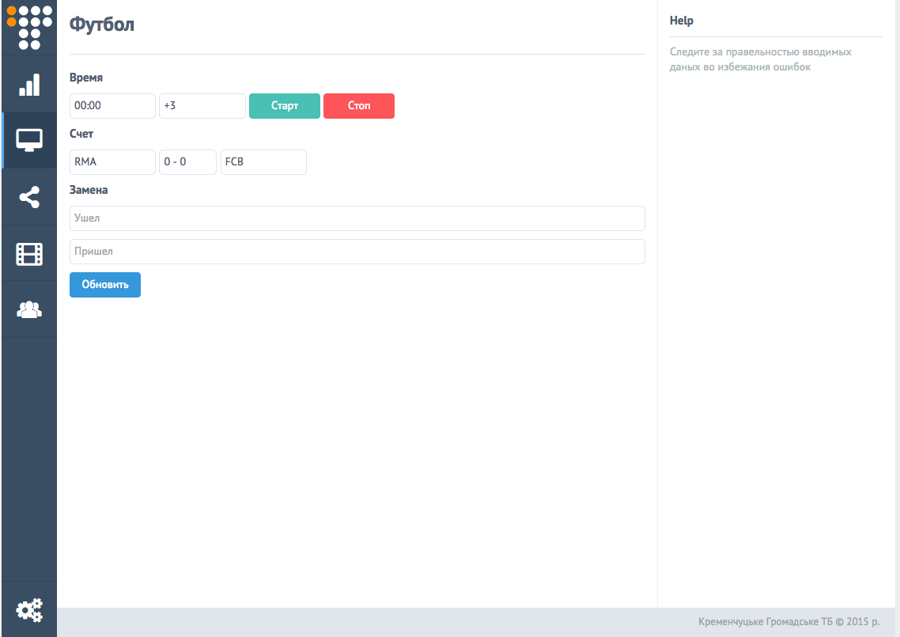The height and width of the screenshot is (637, 900).
Task: Focus the 00:00 time input field
Action: tap(112, 106)
